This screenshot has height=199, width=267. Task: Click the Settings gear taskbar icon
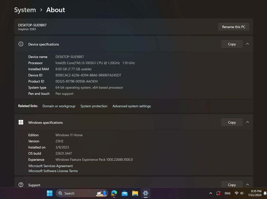(146, 193)
